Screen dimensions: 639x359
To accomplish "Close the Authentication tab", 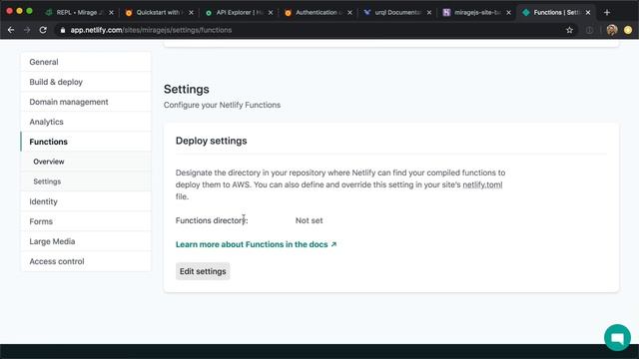I will (349, 13).
